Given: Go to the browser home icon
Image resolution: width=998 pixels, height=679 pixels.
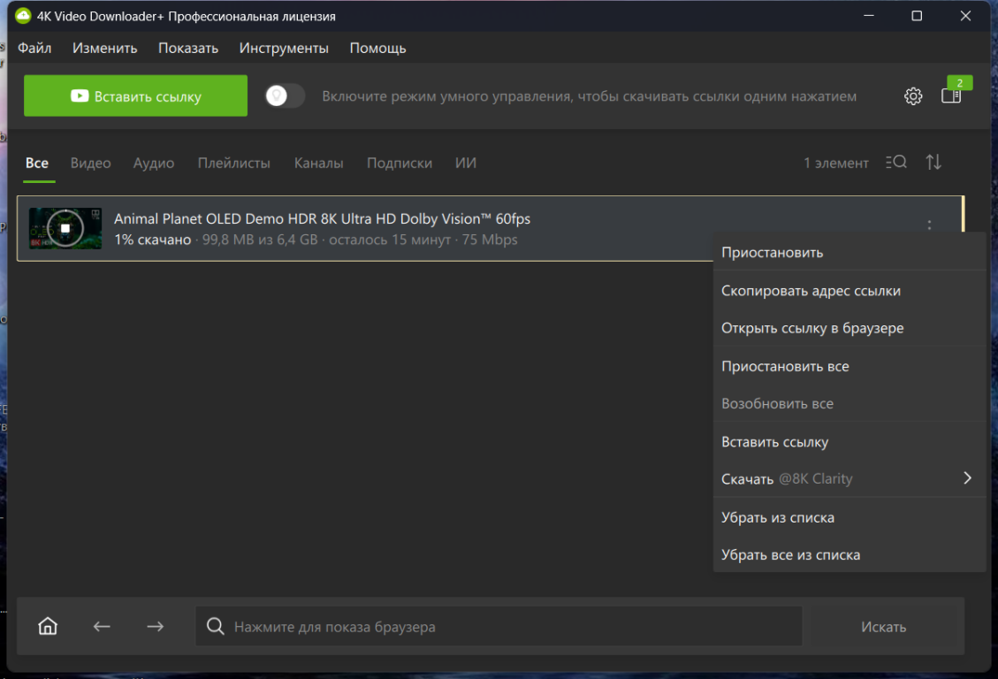Looking at the screenshot, I should coord(48,627).
